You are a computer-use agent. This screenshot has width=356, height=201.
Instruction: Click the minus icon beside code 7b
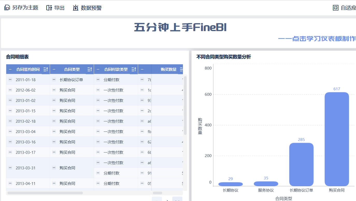tap(142, 80)
